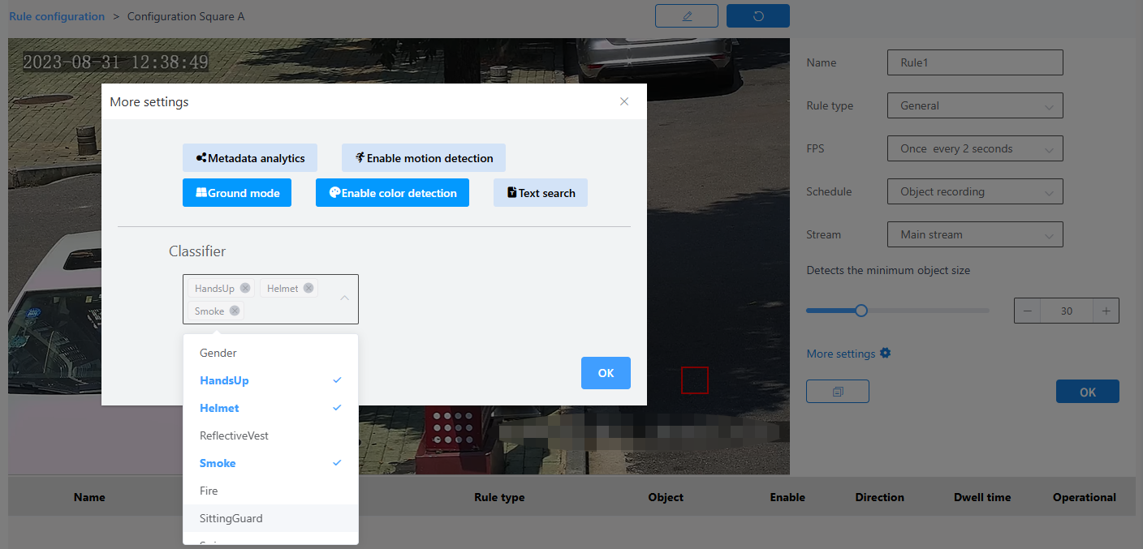
Task: Select ReflectiveVest from classifier list
Action: pos(235,435)
